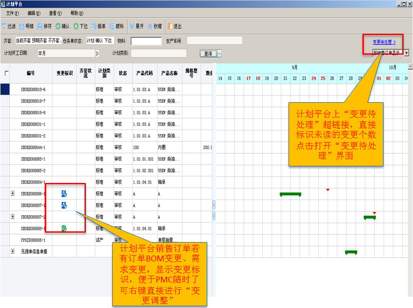Select the 插单 insert order tool

(x=94, y=26)
